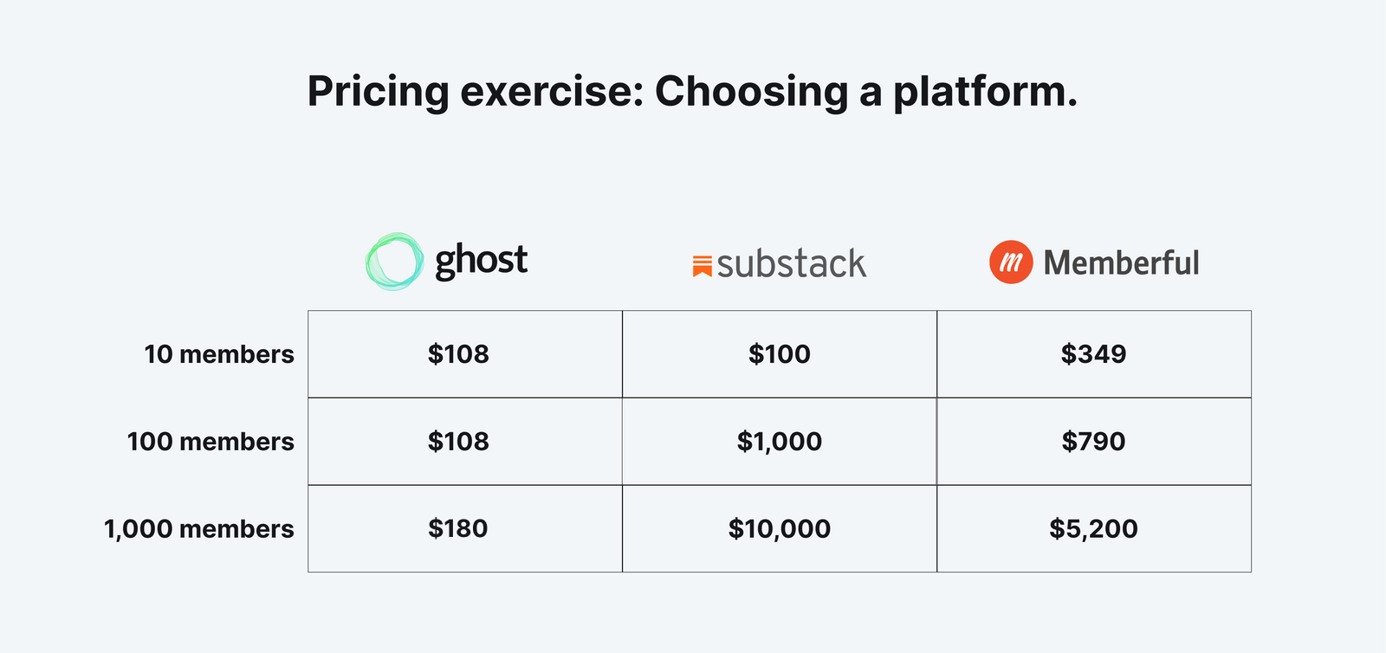The image size is (1386, 653).
Task: Select the '1,000 members' row label
Action: tap(199, 529)
